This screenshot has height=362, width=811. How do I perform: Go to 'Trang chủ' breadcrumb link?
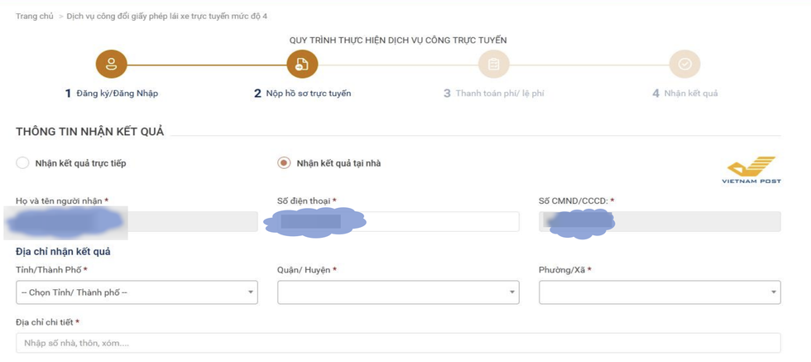click(x=34, y=17)
